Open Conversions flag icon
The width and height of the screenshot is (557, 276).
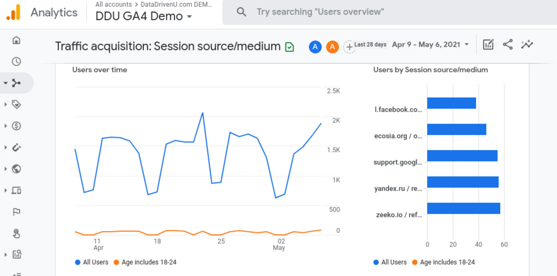(16, 212)
